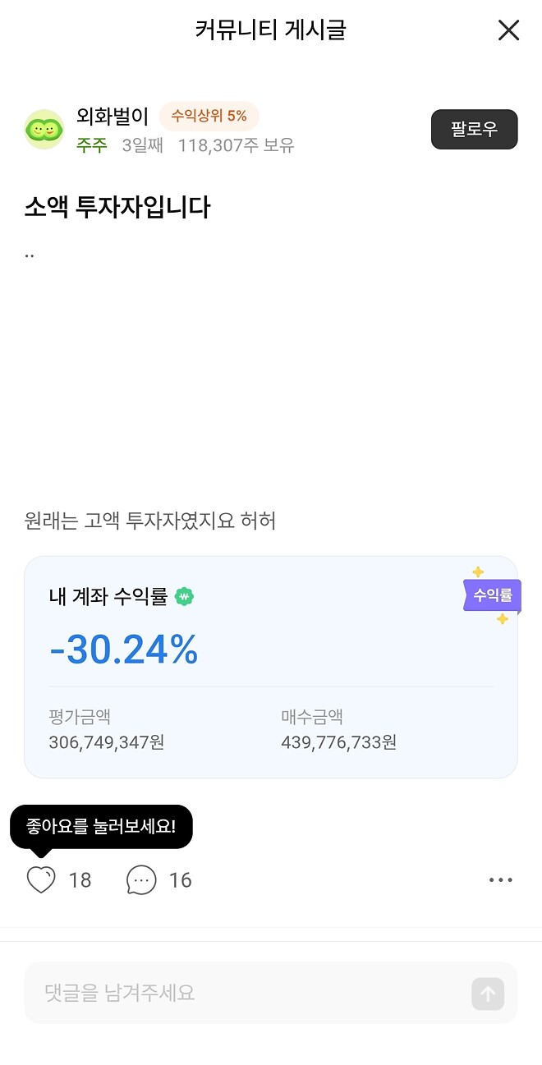Select the green badge next to 내 계좌 수익률
Screen dimensions: 542x1065
(x=184, y=597)
